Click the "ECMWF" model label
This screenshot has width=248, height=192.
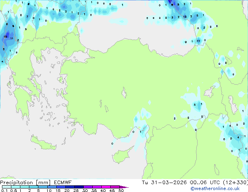[63, 183]
